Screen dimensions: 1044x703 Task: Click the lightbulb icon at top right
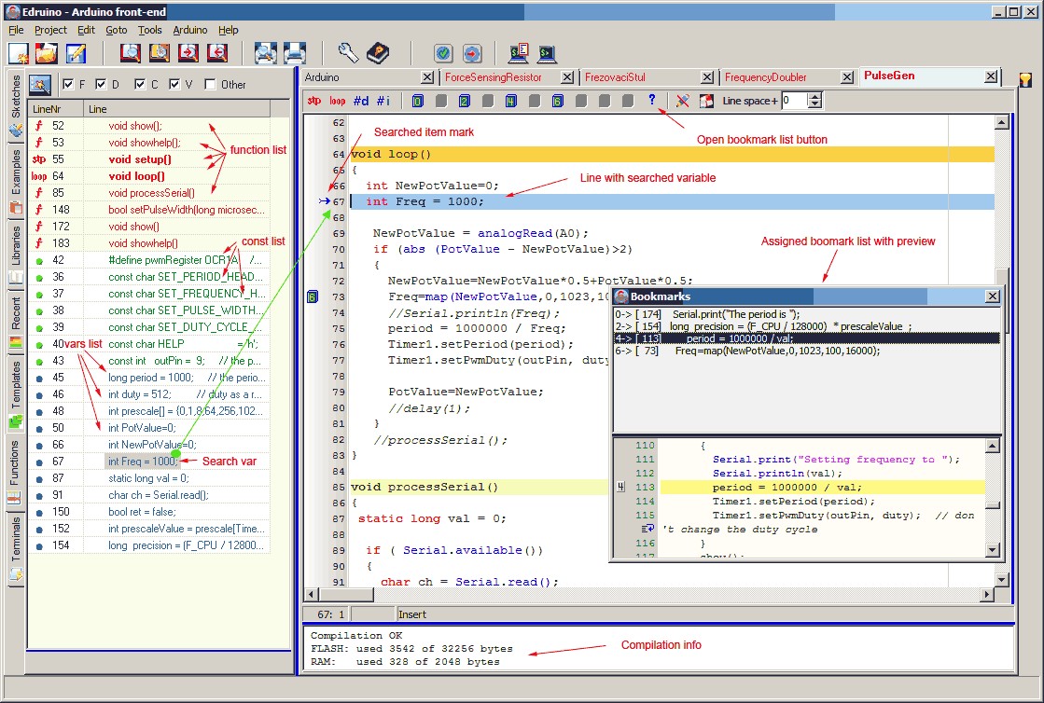[1025, 79]
